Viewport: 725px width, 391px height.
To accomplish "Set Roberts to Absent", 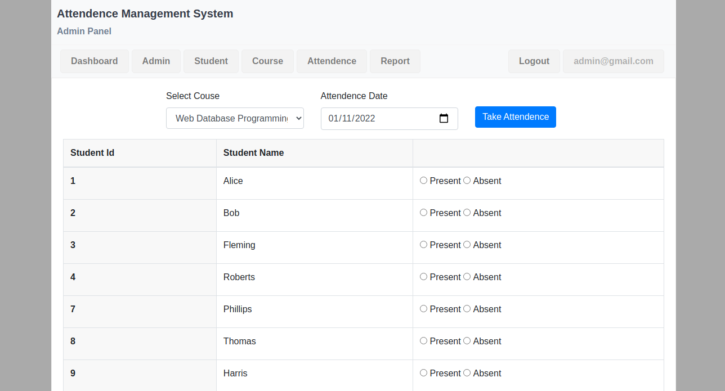I will pyautogui.click(x=467, y=277).
